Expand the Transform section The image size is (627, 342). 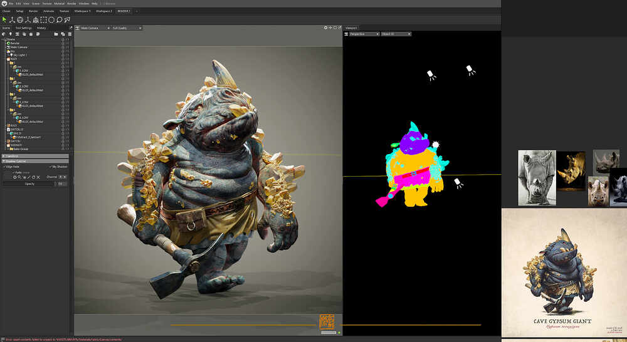click(x=35, y=156)
